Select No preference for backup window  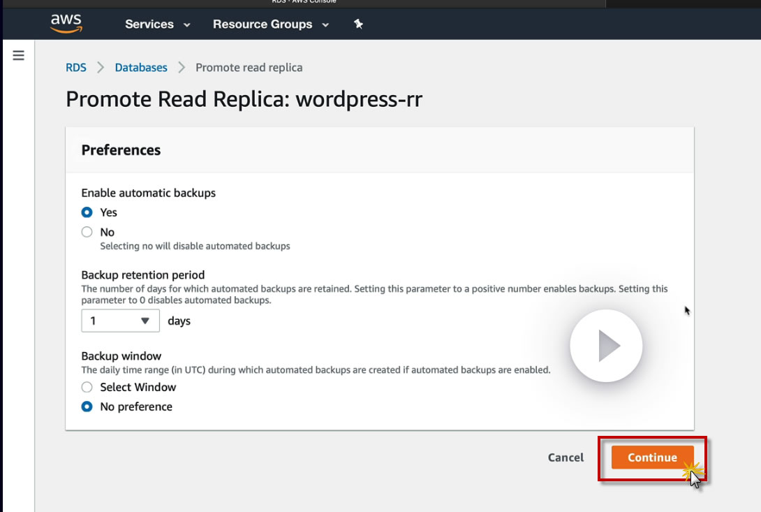coord(87,407)
